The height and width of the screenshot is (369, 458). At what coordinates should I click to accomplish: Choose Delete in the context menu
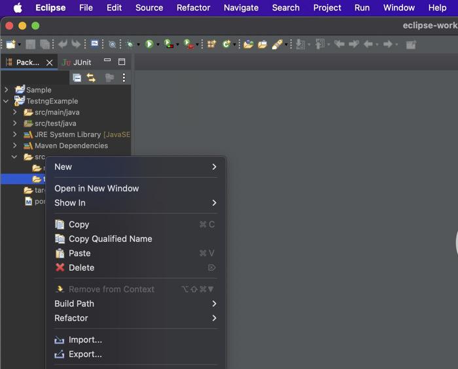pyautogui.click(x=136, y=267)
